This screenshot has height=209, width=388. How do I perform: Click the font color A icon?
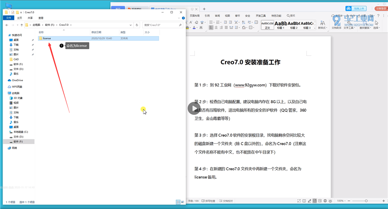pyautogui.click(x=194, y=28)
